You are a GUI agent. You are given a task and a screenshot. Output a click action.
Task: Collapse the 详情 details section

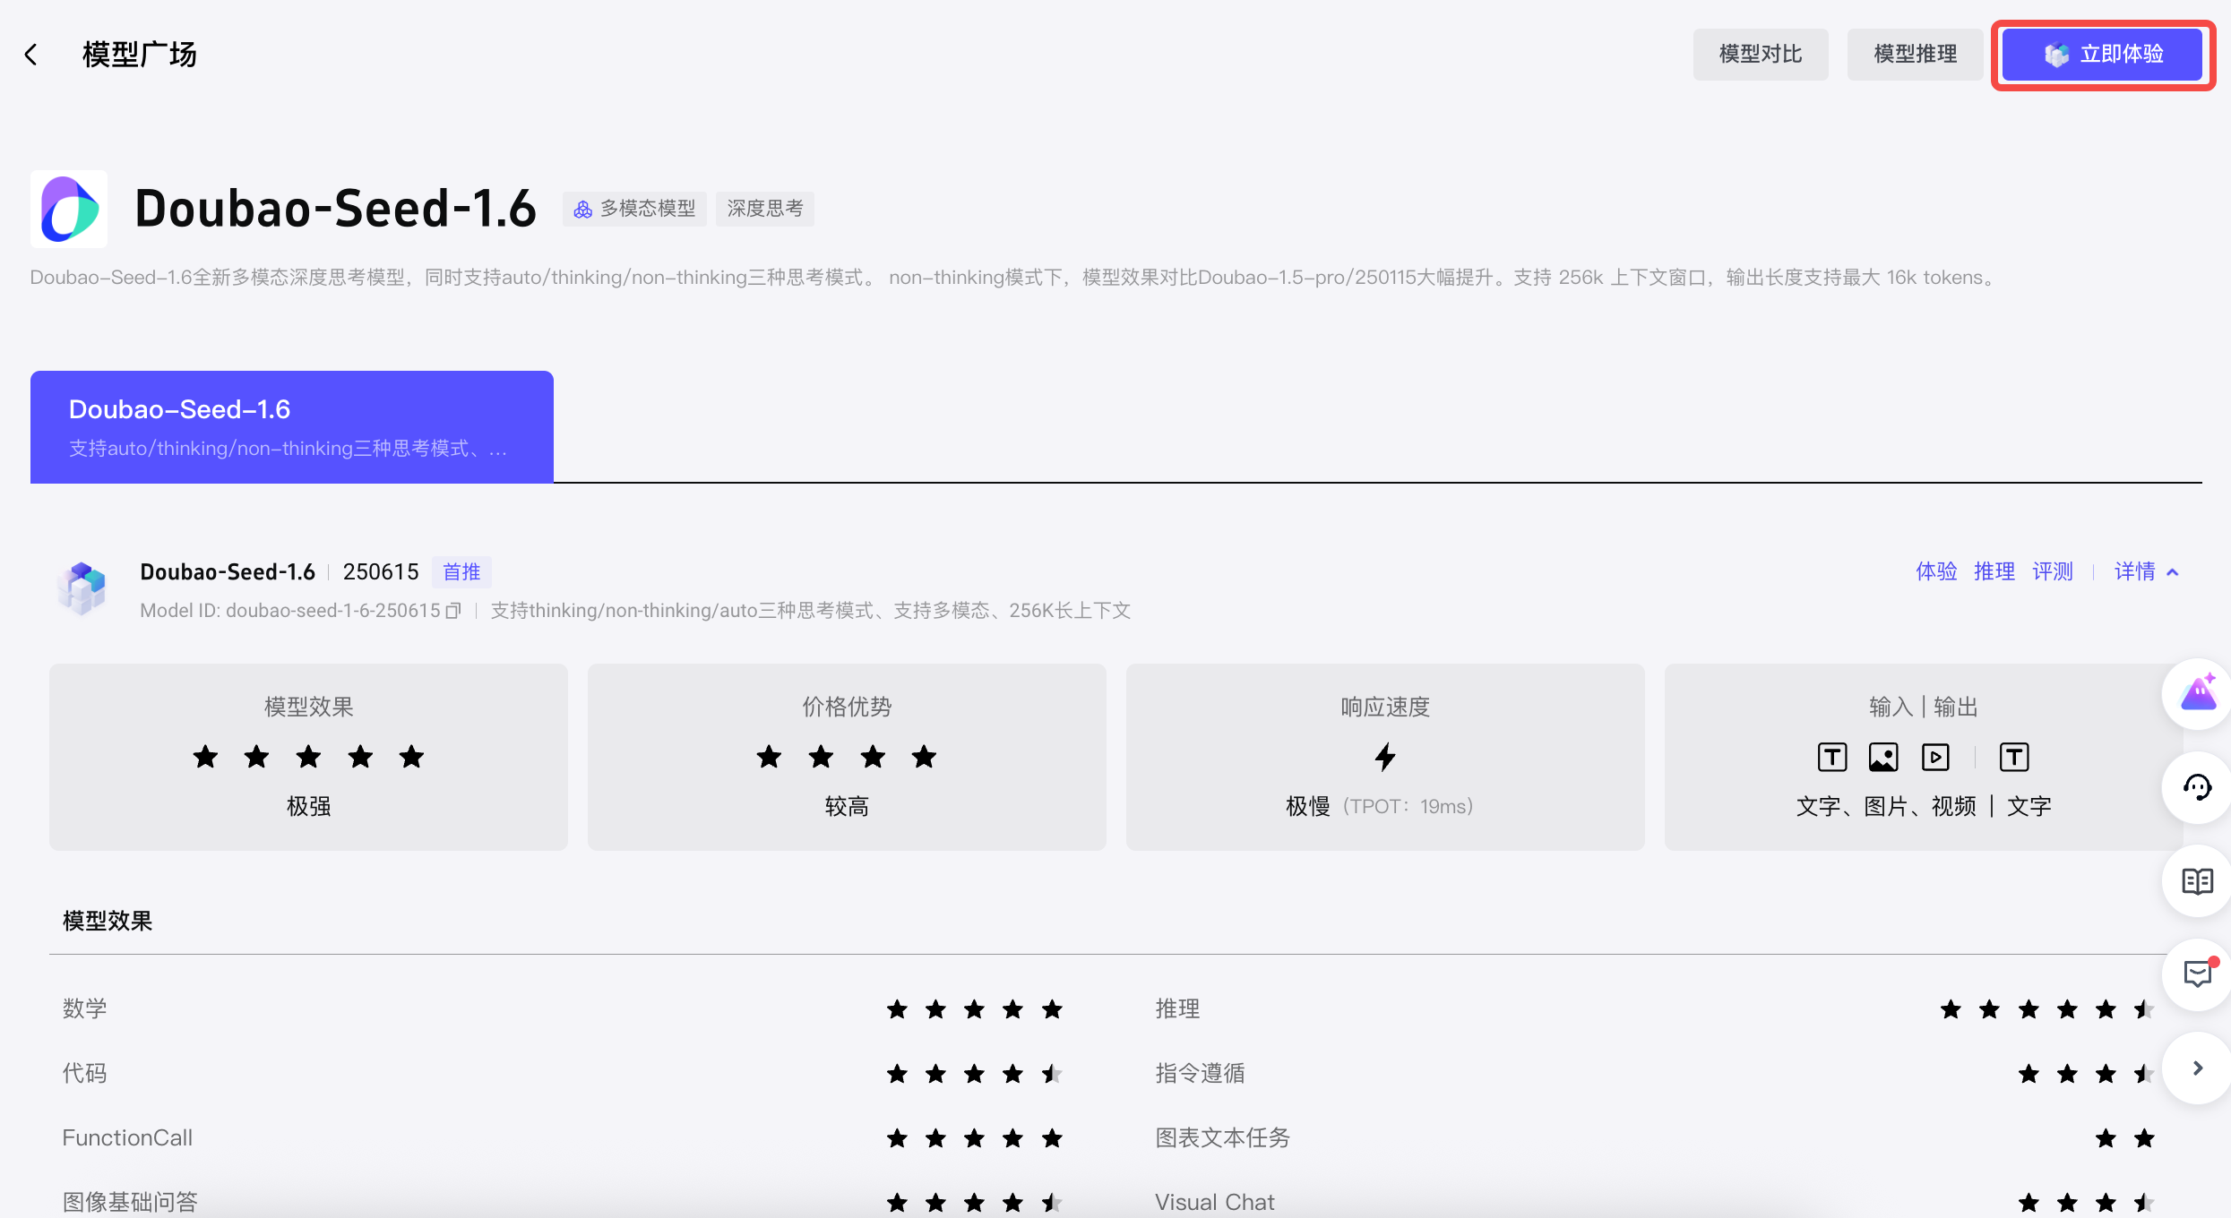point(2147,571)
